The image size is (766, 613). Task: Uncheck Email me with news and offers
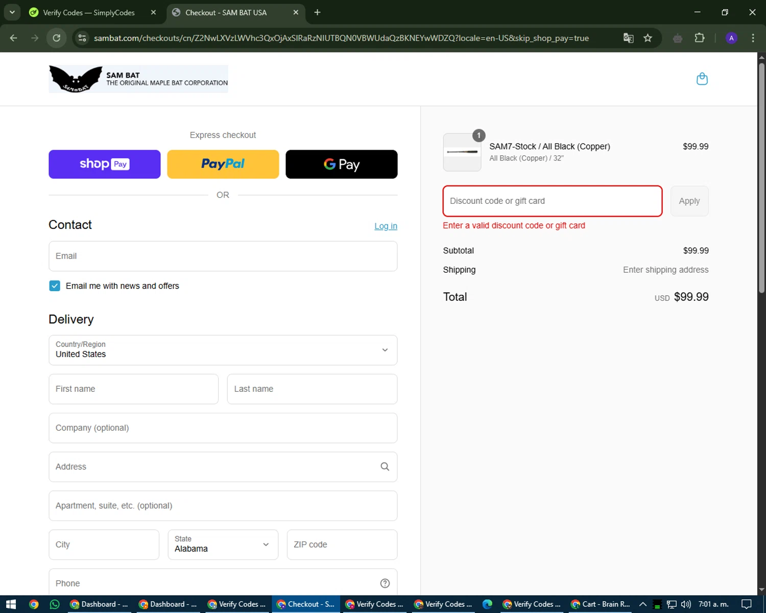tap(55, 286)
